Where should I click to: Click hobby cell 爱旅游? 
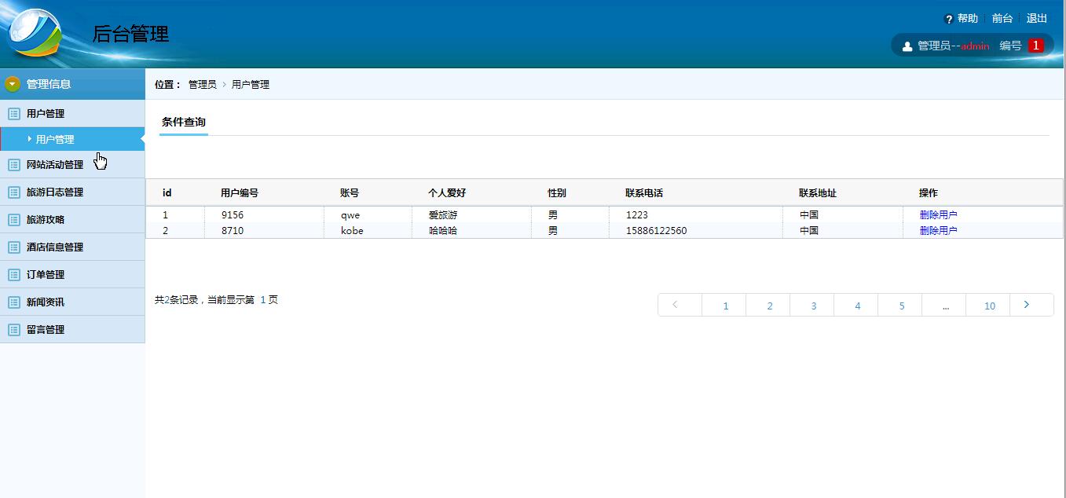443,215
